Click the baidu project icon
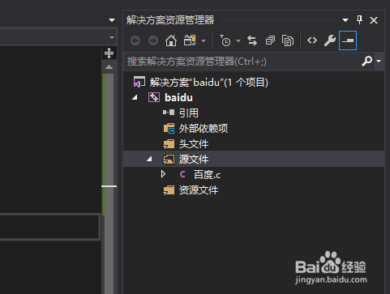This screenshot has width=390, height=294. click(154, 97)
